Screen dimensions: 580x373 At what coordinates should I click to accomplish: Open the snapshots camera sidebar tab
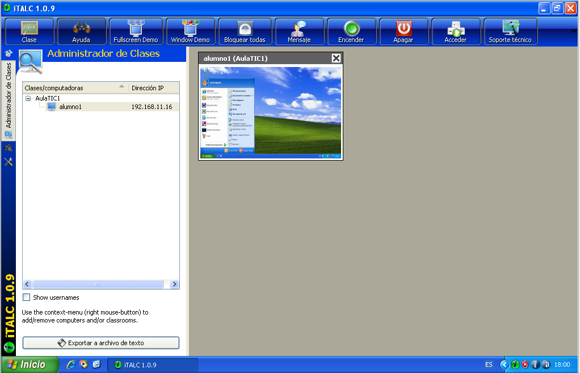coord(9,148)
